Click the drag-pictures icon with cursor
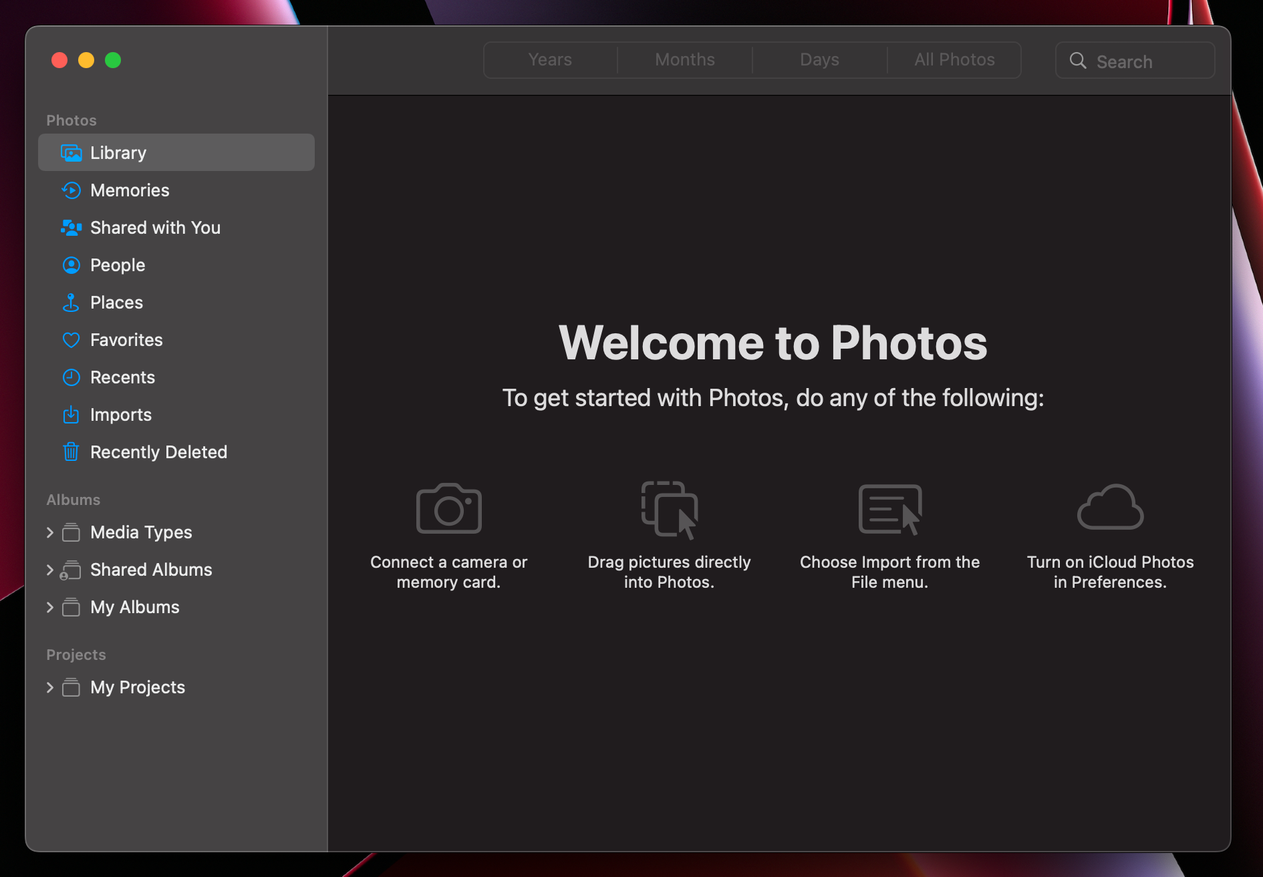The height and width of the screenshot is (877, 1263). click(x=670, y=510)
